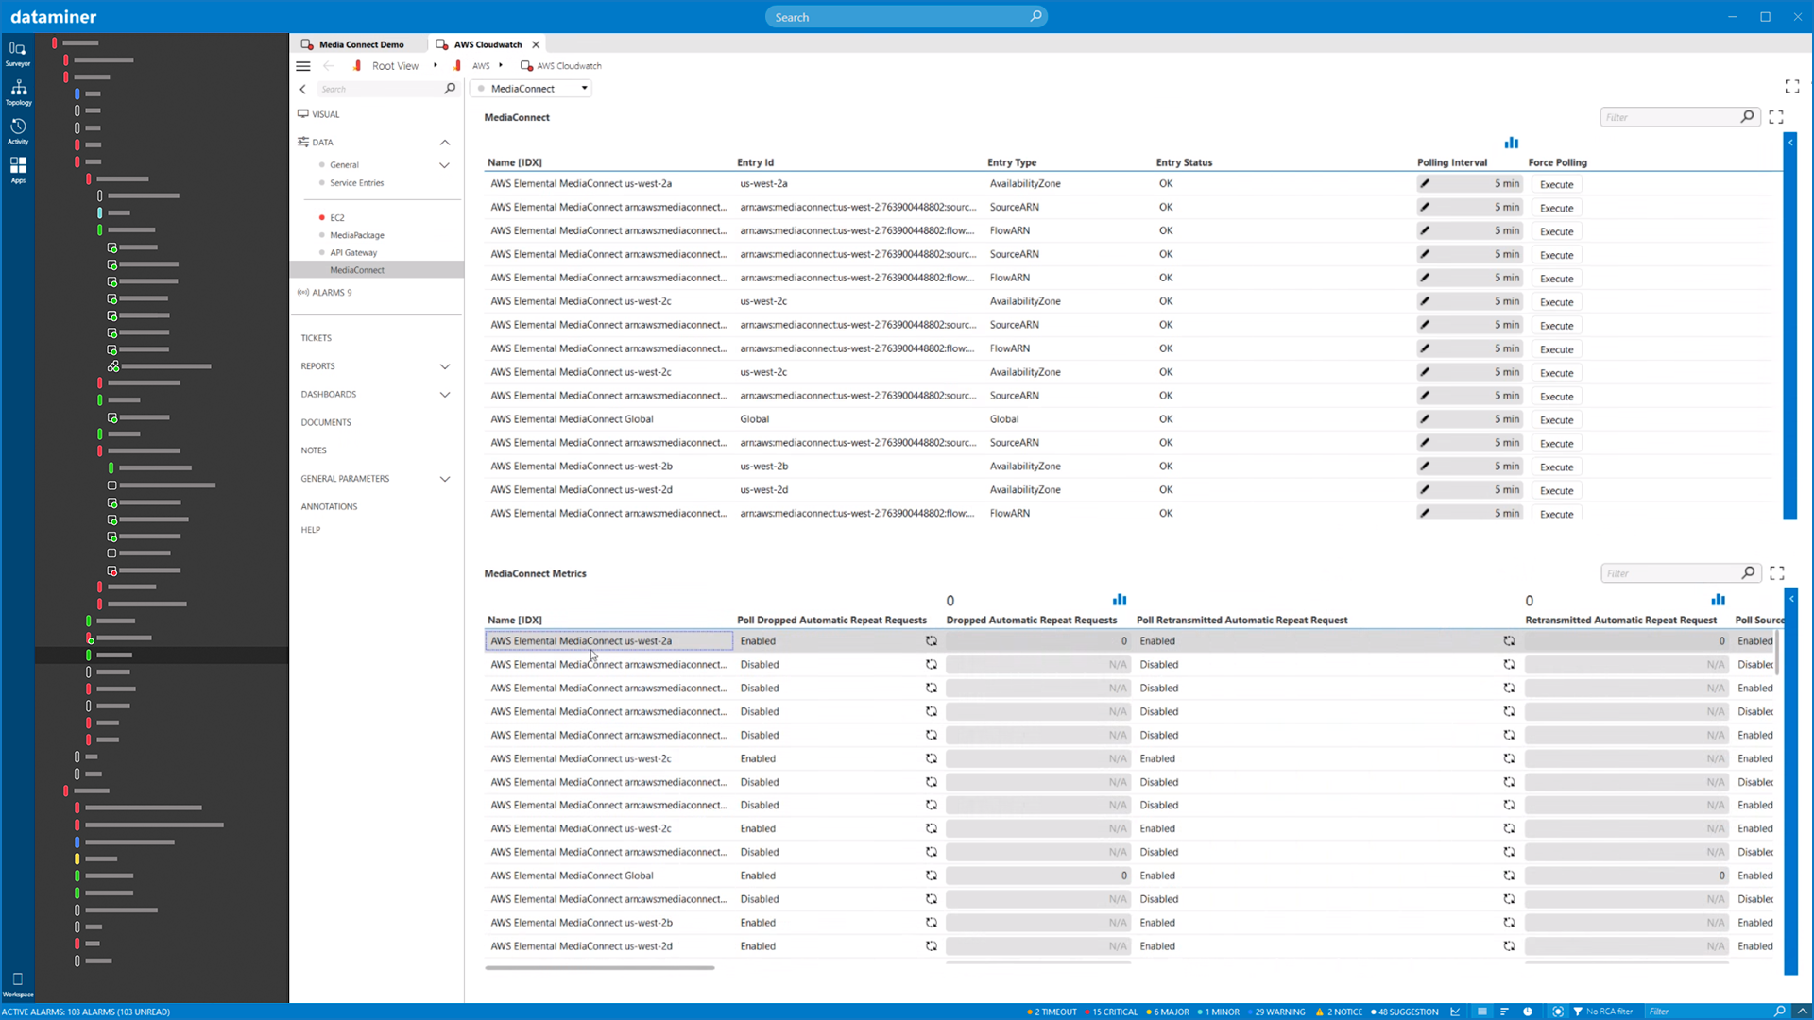Toggle full screen for the card

(x=1792, y=87)
